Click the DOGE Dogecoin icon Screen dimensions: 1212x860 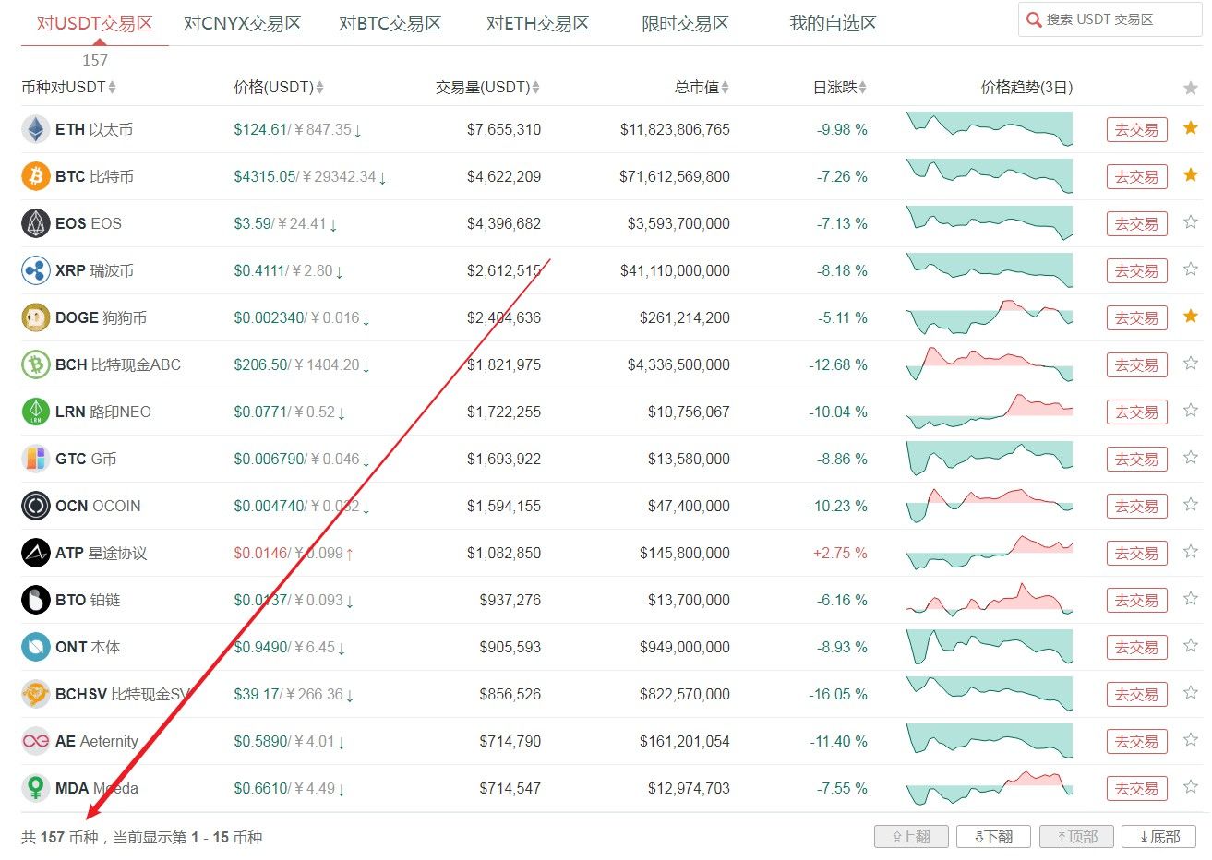pos(36,317)
